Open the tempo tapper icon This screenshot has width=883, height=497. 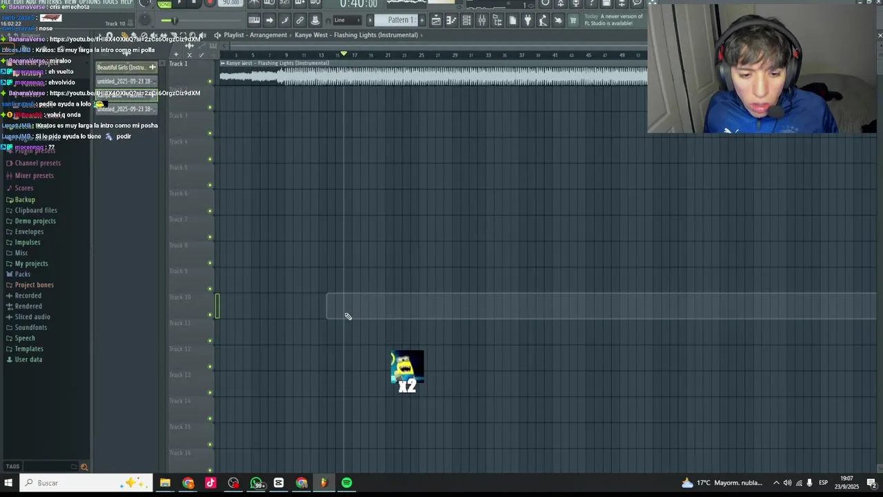tap(543, 21)
